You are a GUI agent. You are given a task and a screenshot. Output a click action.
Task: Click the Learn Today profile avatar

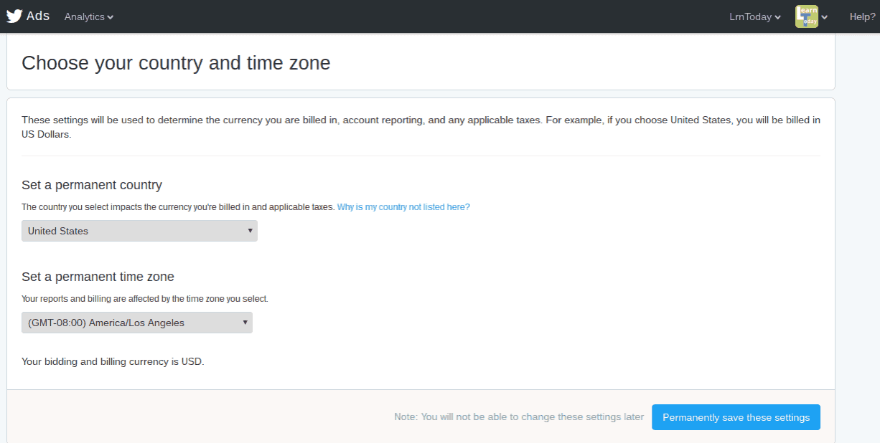click(806, 16)
